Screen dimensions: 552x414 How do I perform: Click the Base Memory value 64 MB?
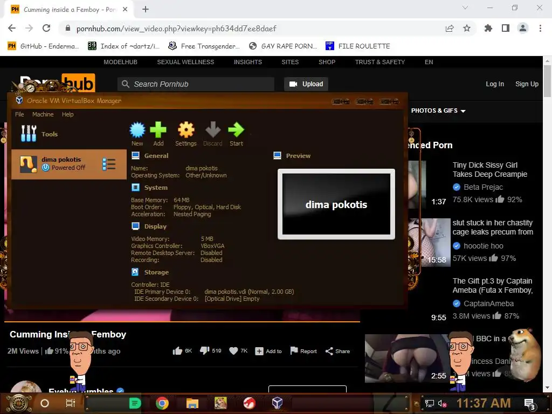click(x=181, y=200)
